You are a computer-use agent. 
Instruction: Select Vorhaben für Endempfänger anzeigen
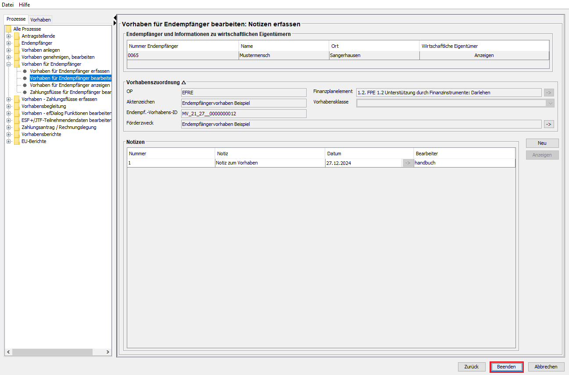coord(70,85)
